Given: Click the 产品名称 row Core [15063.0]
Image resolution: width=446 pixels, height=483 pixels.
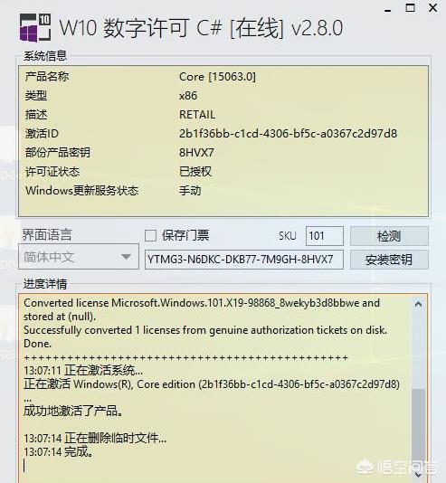Looking at the screenshot, I should 223,77.
